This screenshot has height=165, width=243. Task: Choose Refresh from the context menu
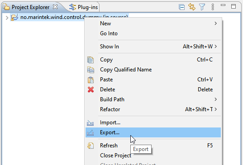[153, 146]
